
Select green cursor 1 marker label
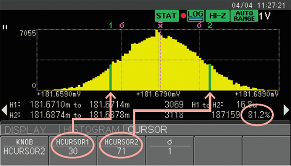[111, 25]
